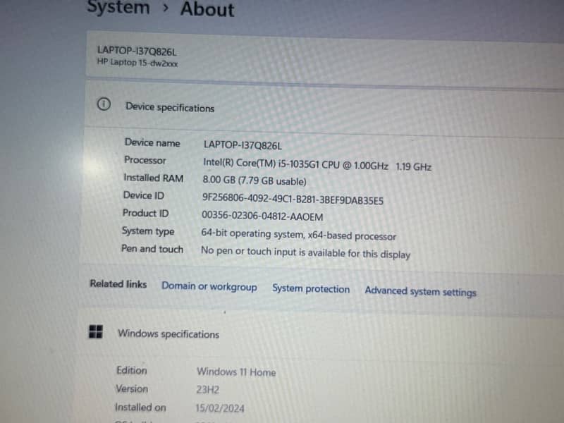564x423 pixels.
Task: Click the Windows 11 Home edition value
Action: tap(236, 372)
